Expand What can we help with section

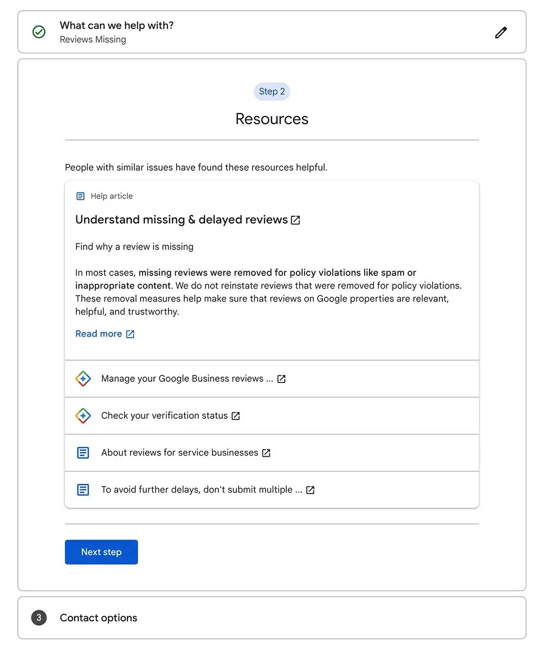(272, 32)
